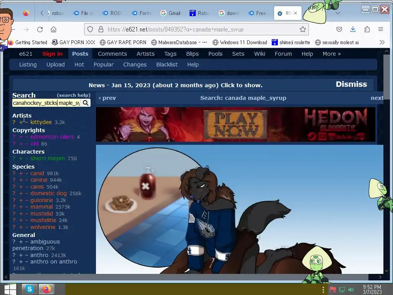The height and width of the screenshot is (295, 393).
Task: Open the shimeji roulette bookmark
Action: tap(291, 42)
